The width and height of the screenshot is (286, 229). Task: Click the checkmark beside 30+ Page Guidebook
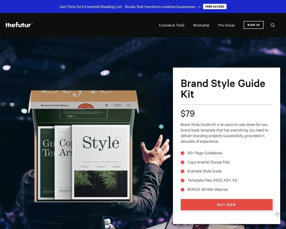182,153
